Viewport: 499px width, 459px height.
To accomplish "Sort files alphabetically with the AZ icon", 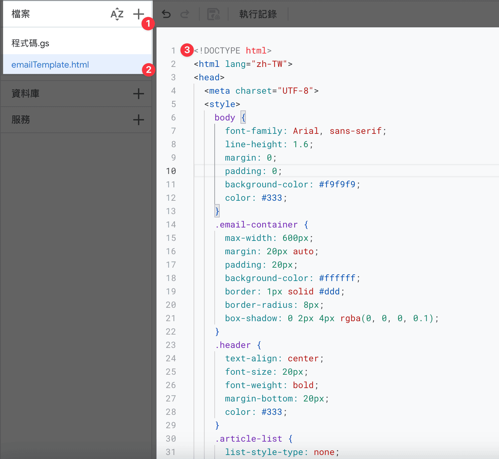I will coord(117,14).
